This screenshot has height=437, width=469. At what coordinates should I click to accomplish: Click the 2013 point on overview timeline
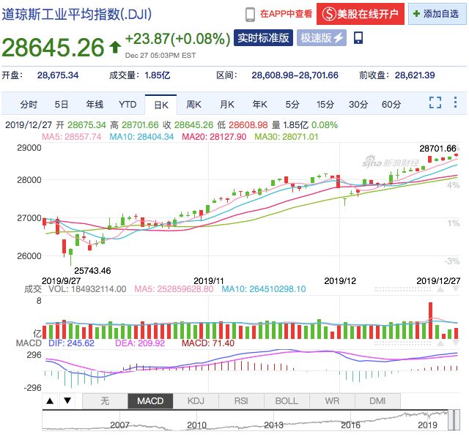click(x=273, y=424)
